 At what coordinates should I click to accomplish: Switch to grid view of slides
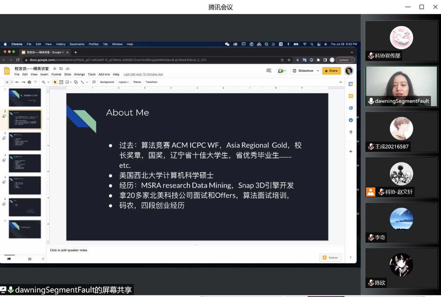tap(30, 259)
